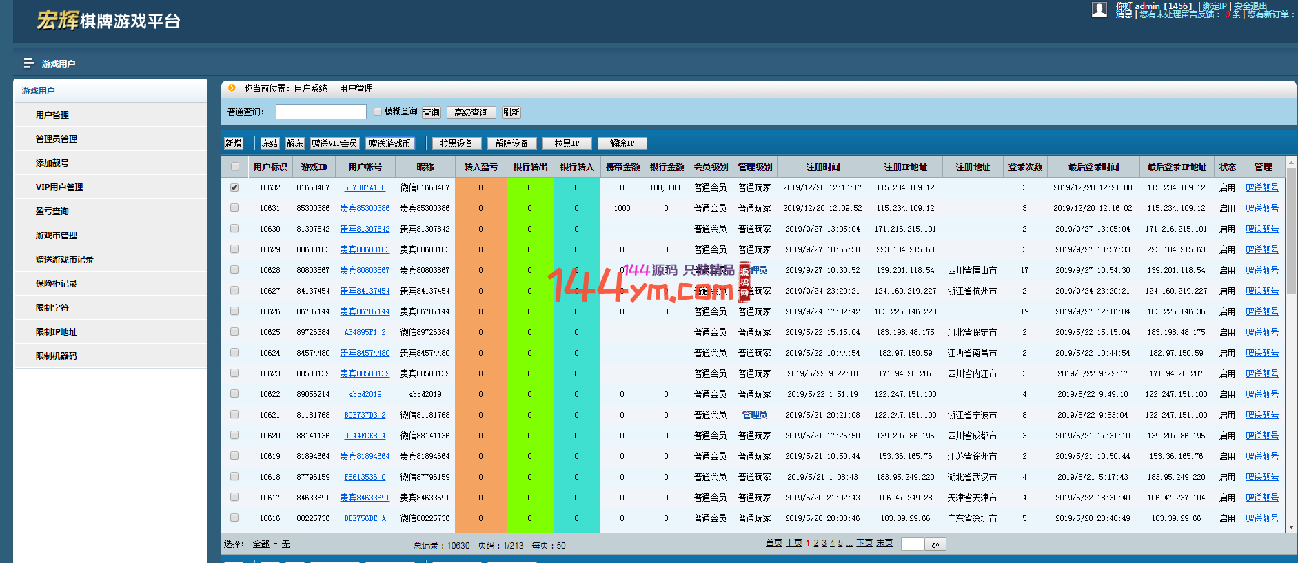Screen dimensions: 1298x563
Task: Open 高级查询 advanced search options
Action: click(471, 112)
